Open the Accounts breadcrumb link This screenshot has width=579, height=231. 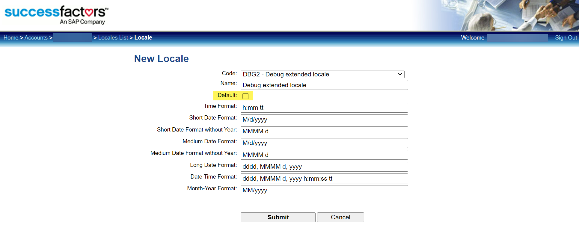point(36,38)
